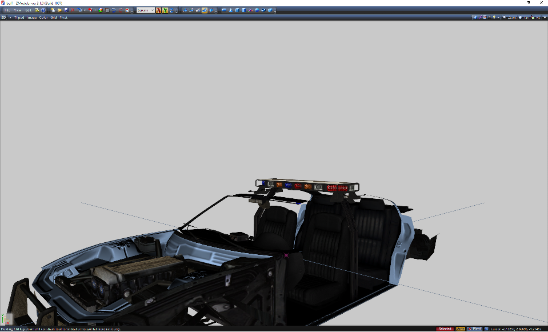Expand the viewport options down arrow
The image size is (548, 332).
click(545, 18)
